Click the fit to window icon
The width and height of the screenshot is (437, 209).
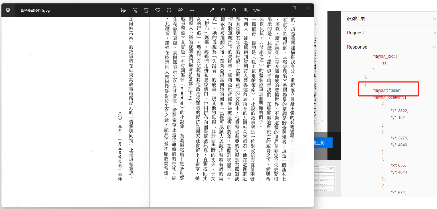[x=223, y=10]
